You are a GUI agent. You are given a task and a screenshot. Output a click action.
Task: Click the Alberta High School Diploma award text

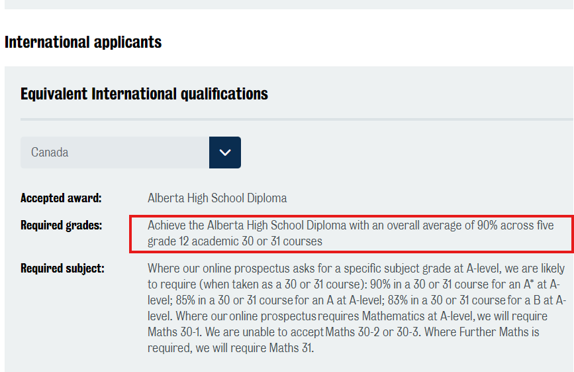coord(217,198)
